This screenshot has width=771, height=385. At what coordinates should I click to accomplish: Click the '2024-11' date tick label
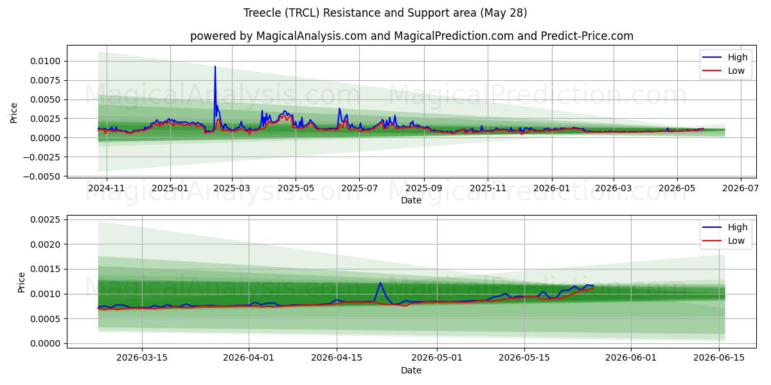coord(107,189)
